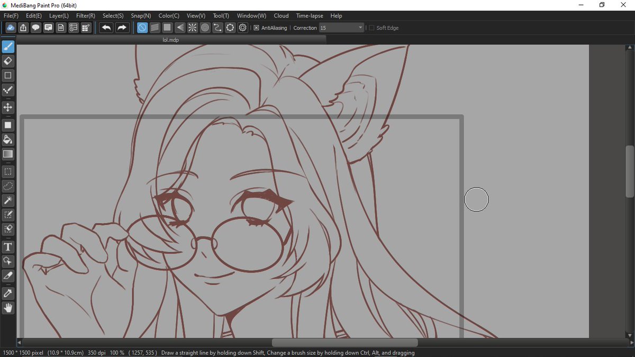Enable radial snap
The image size is (635, 357).
tap(193, 28)
